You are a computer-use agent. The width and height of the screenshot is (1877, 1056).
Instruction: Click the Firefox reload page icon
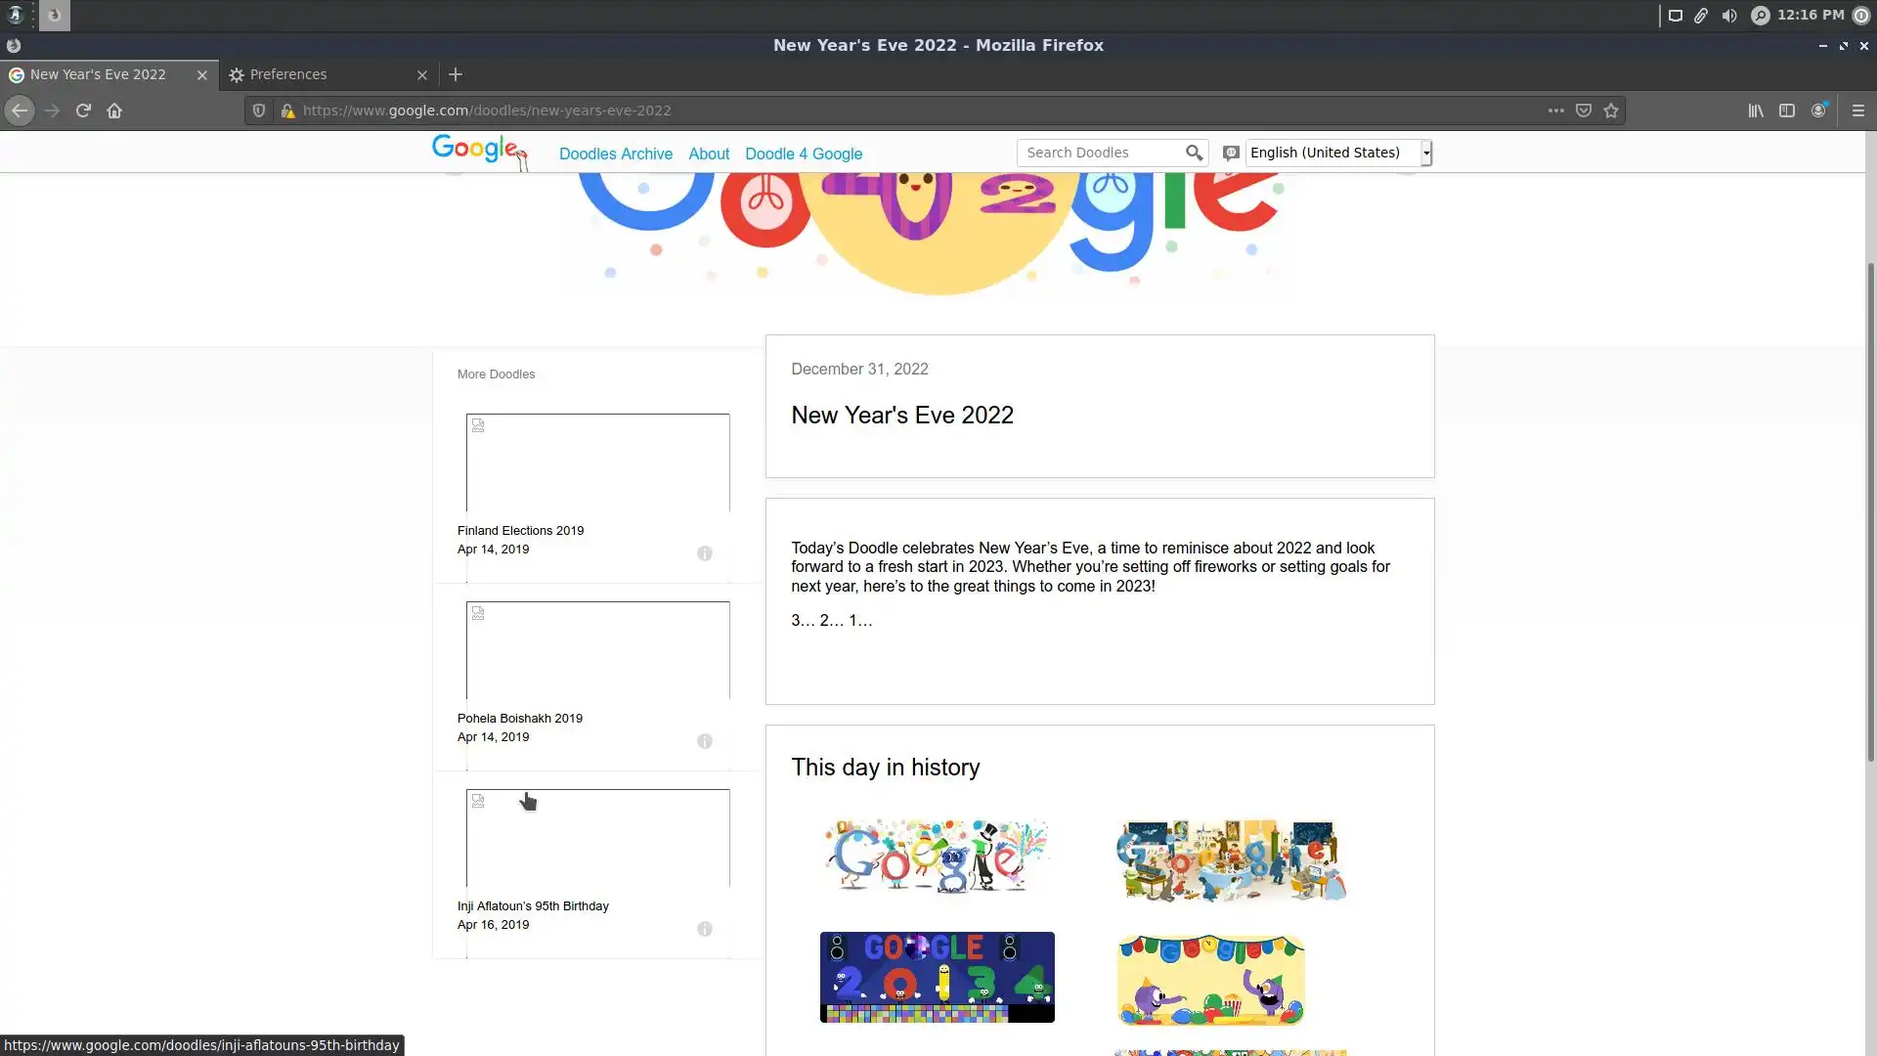pos(83,110)
